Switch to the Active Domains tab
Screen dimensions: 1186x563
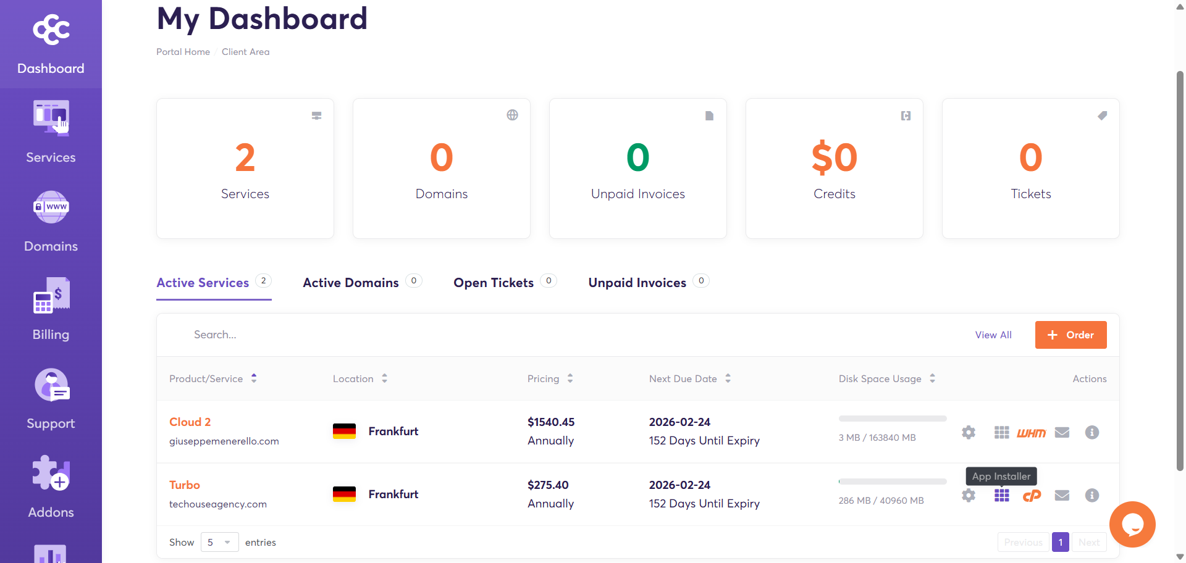[x=362, y=283]
